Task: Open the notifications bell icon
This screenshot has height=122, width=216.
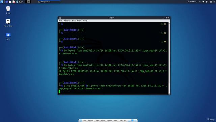Action: click(203, 2)
